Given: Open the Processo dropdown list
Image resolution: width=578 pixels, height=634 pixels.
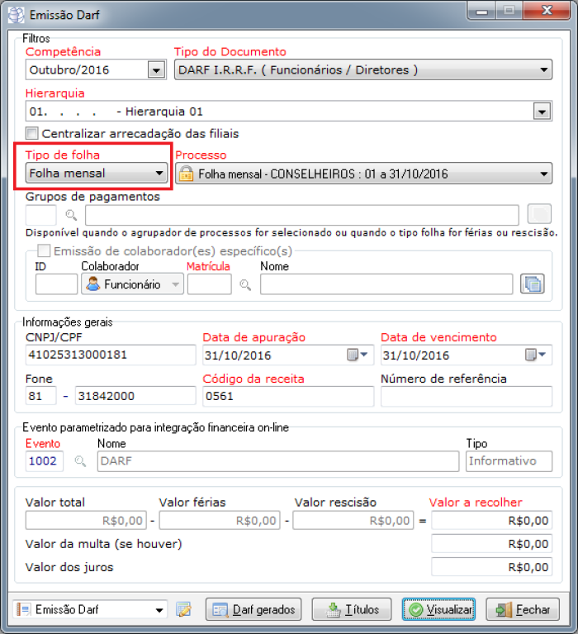Looking at the screenshot, I should coord(543,174).
